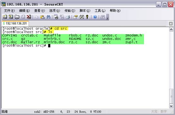175x115 pixels.
Task: Open the 选项(O) menu
Action: click(55, 11)
